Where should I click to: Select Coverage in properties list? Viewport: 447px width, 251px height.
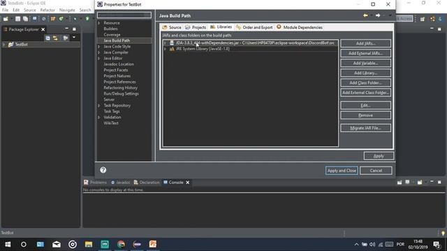[x=112, y=35]
